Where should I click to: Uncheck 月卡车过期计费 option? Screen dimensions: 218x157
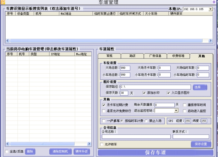coord(104,105)
